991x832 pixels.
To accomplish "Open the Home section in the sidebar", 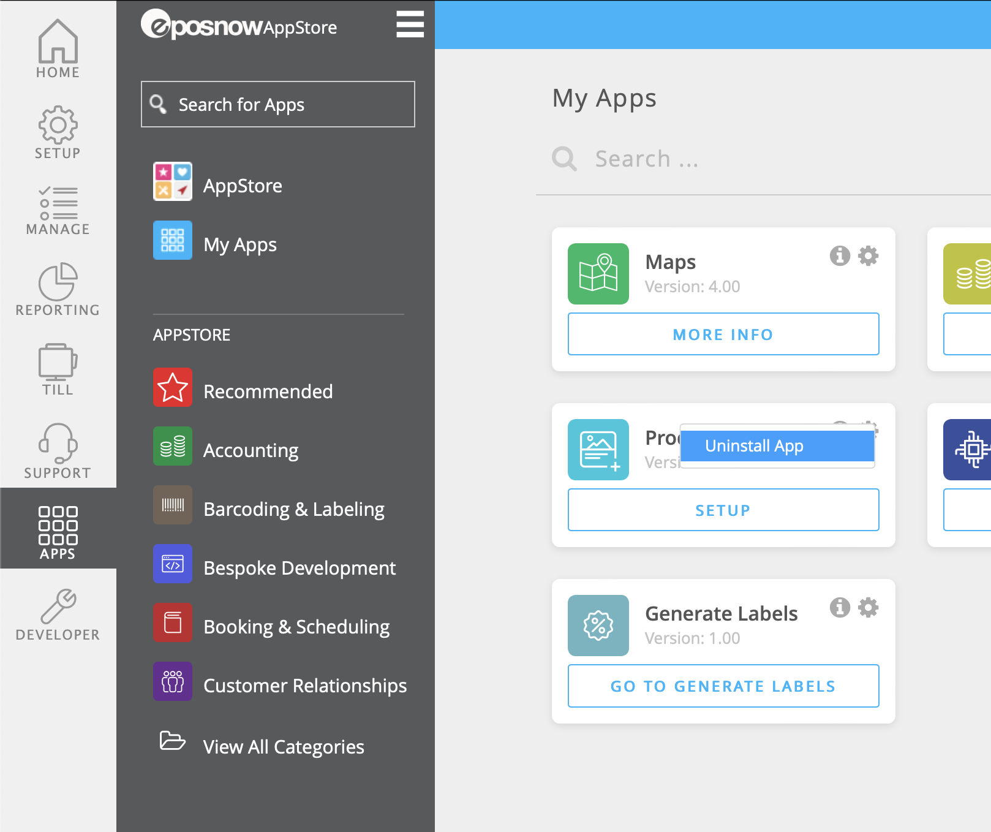I will point(58,49).
